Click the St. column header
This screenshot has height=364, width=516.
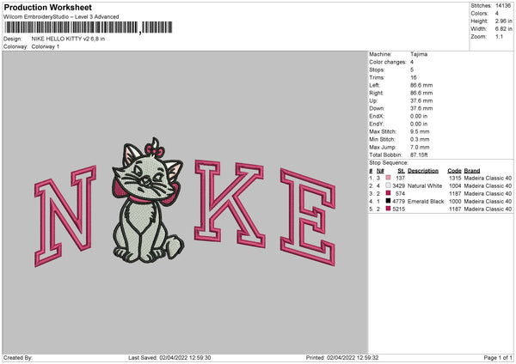point(401,171)
